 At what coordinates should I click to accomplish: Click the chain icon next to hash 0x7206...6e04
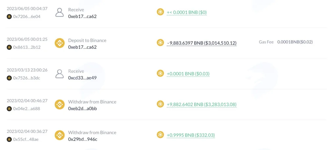(9, 17)
